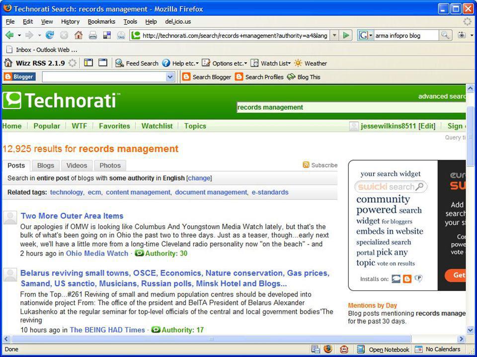Click the camera screenshot icon in the toolbar

pyautogui.click(x=462, y=35)
